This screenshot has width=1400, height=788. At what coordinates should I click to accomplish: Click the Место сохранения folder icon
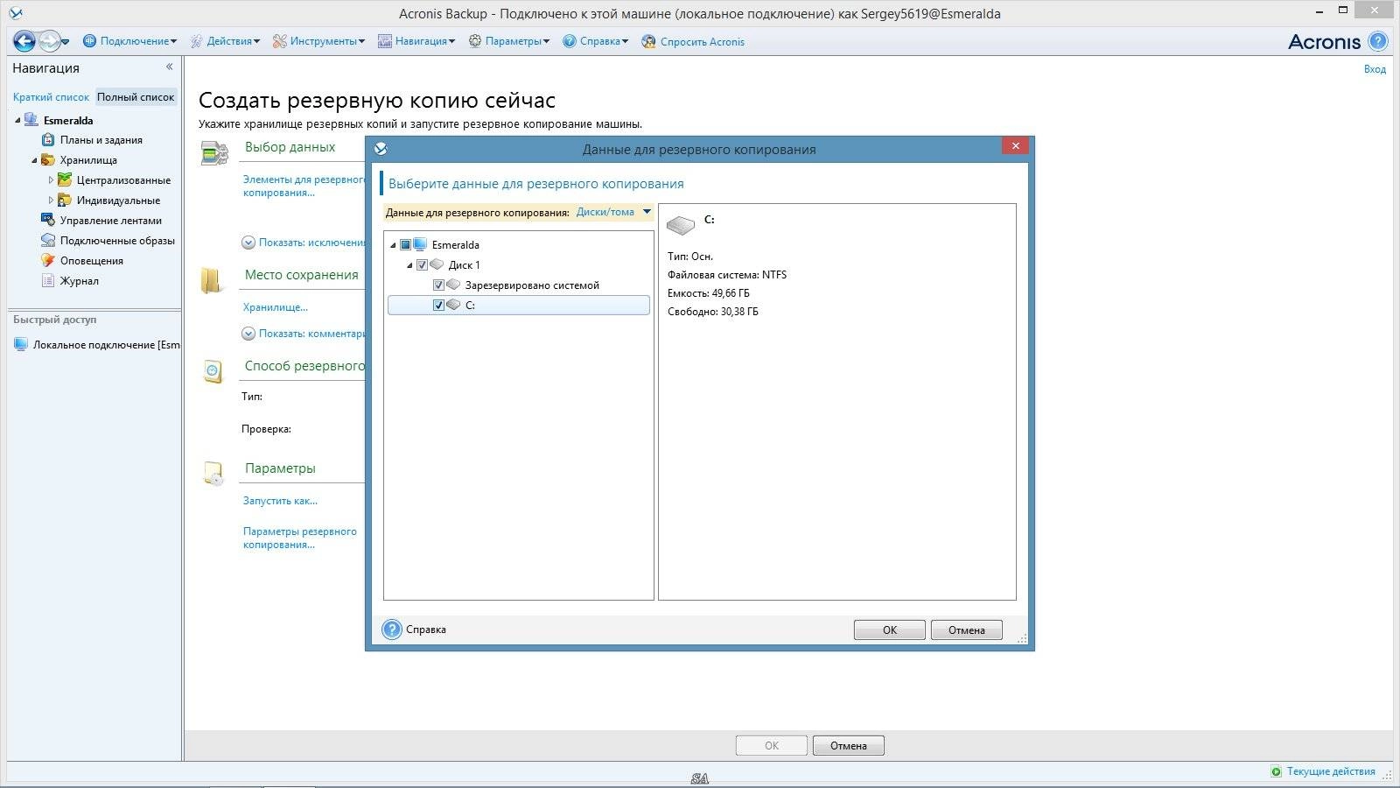click(x=212, y=280)
